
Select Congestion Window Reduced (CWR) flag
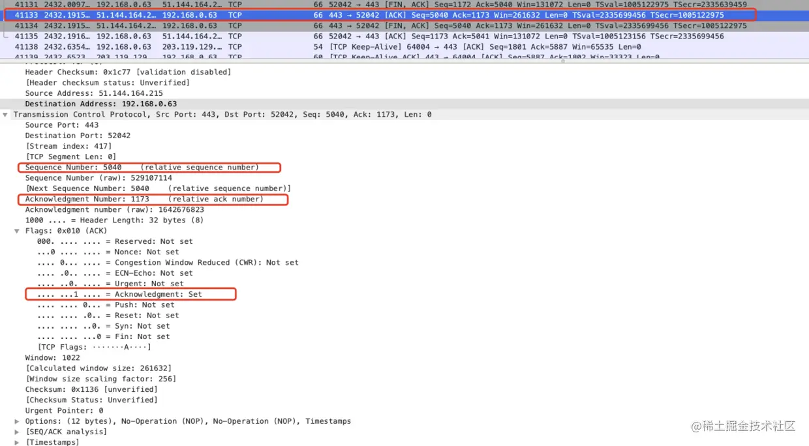(x=168, y=263)
